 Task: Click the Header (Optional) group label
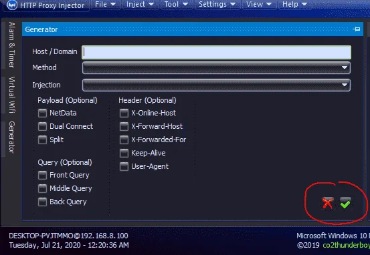[x=147, y=100]
